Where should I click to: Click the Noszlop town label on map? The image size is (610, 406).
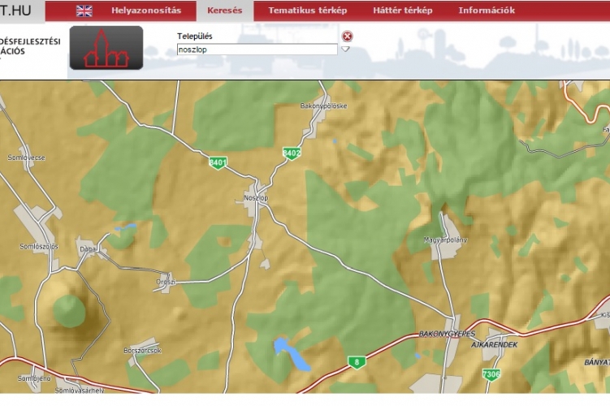point(255,197)
